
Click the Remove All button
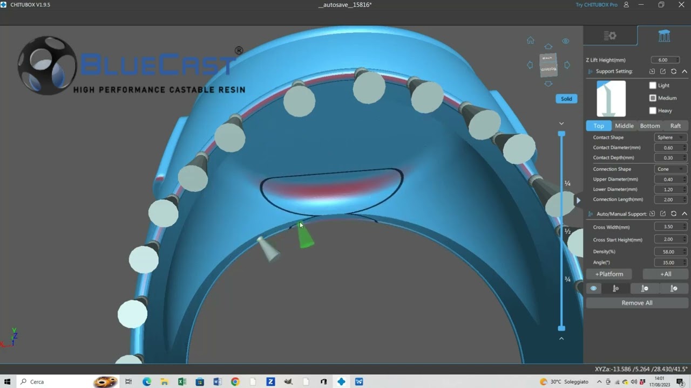coord(637,303)
